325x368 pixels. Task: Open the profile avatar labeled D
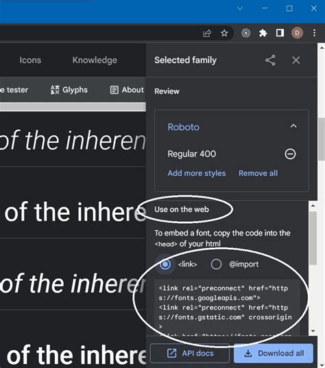[x=297, y=33]
